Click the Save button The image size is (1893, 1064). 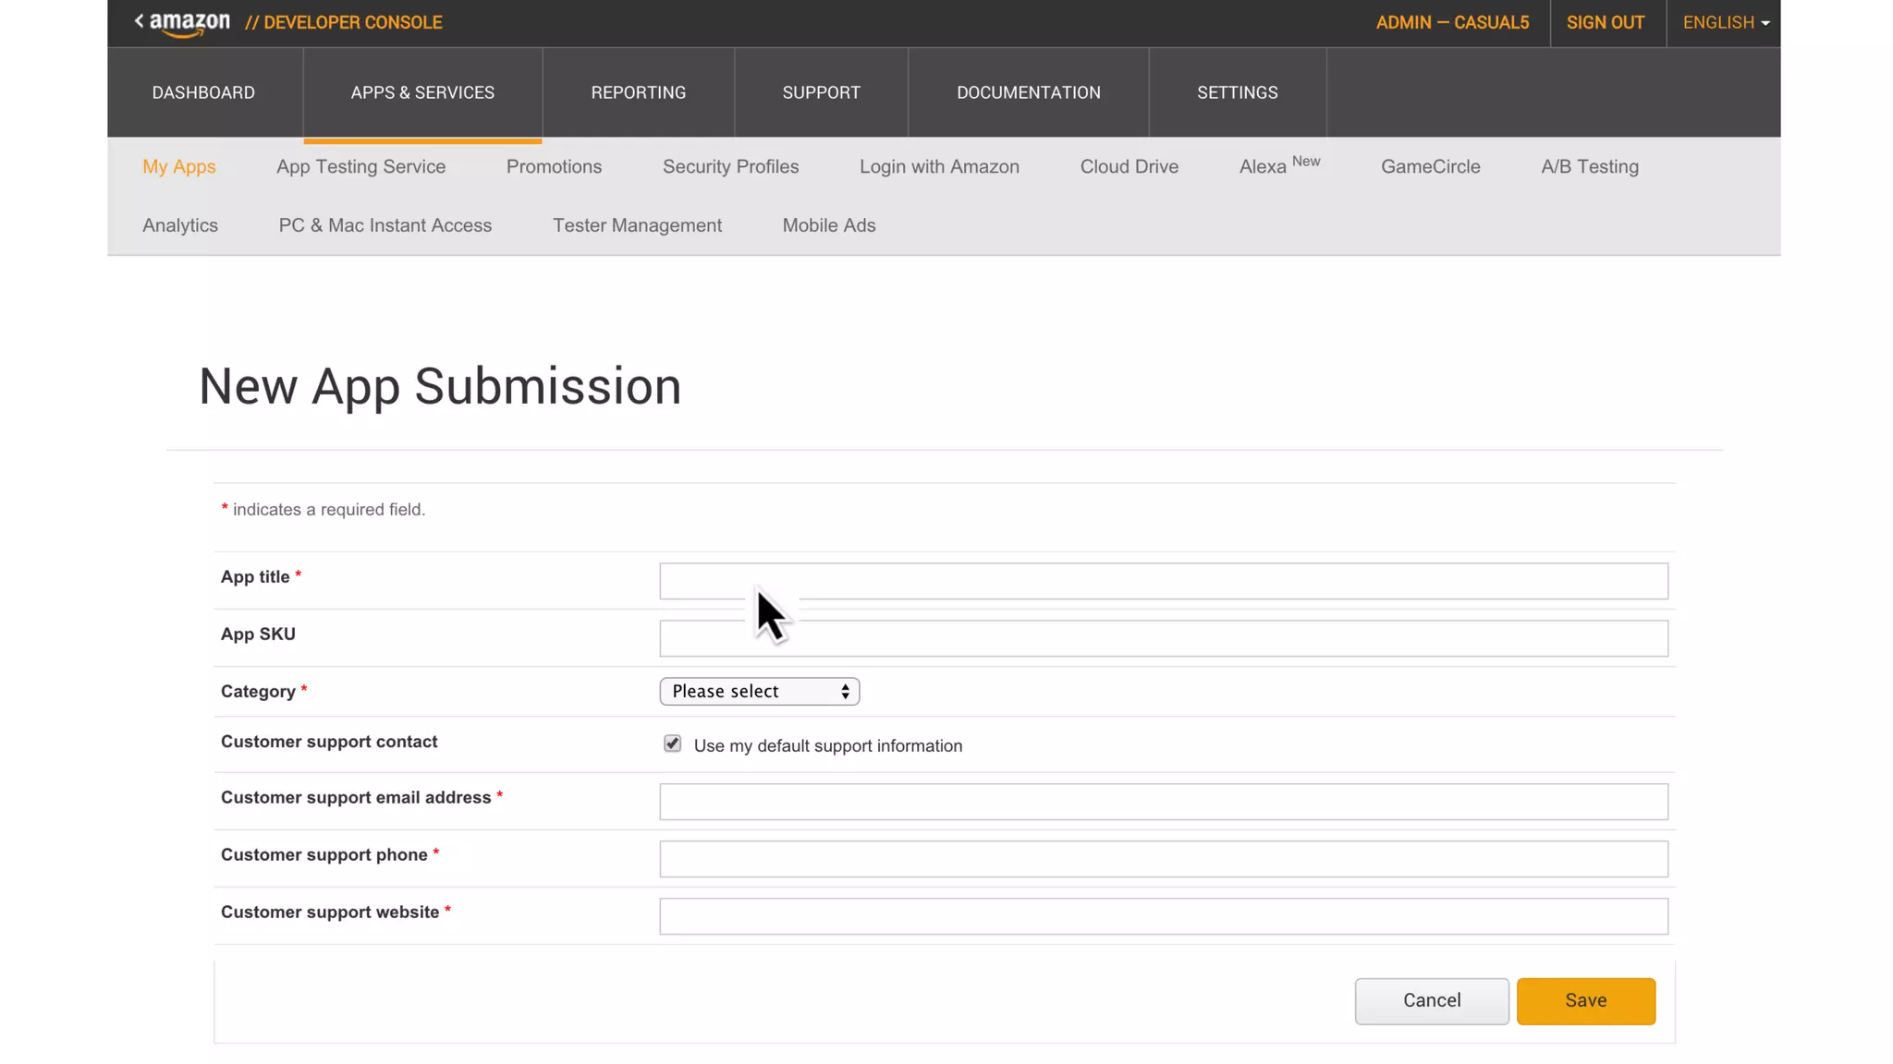1585,1001
